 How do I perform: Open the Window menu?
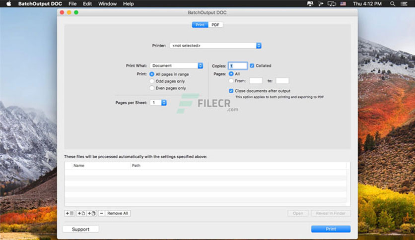click(107, 3)
